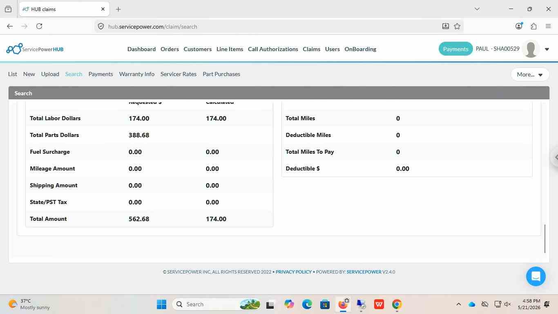Viewport: 558px width, 314px height.
Task: Open the chat support bubble icon
Action: coord(536,276)
